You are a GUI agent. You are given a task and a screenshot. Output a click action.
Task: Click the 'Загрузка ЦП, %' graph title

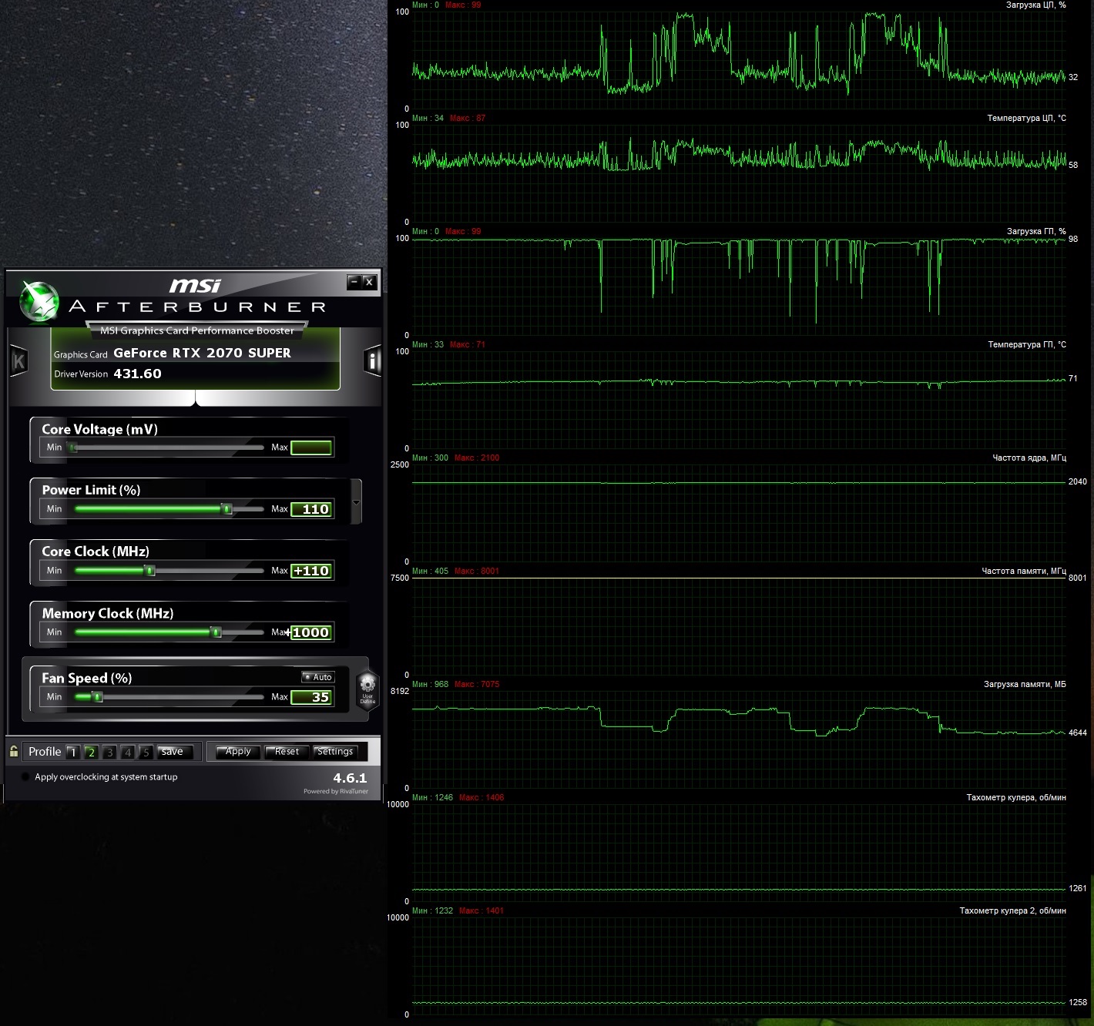pos(1035,5)
